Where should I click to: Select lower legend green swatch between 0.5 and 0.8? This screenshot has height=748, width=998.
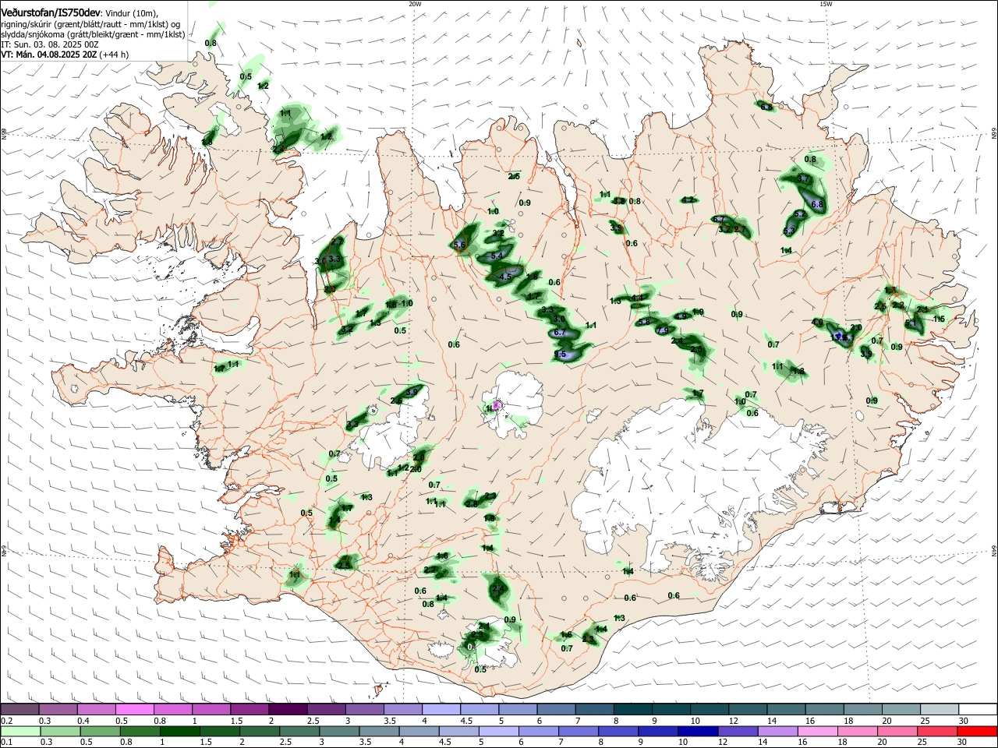(x=100, y=731)
